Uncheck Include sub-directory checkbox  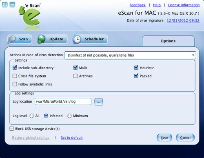point(15,68)
